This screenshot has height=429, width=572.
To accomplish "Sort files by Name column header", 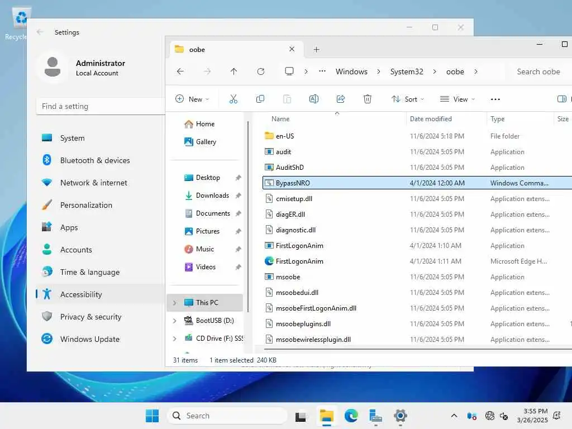I will [x=280, y=119].
